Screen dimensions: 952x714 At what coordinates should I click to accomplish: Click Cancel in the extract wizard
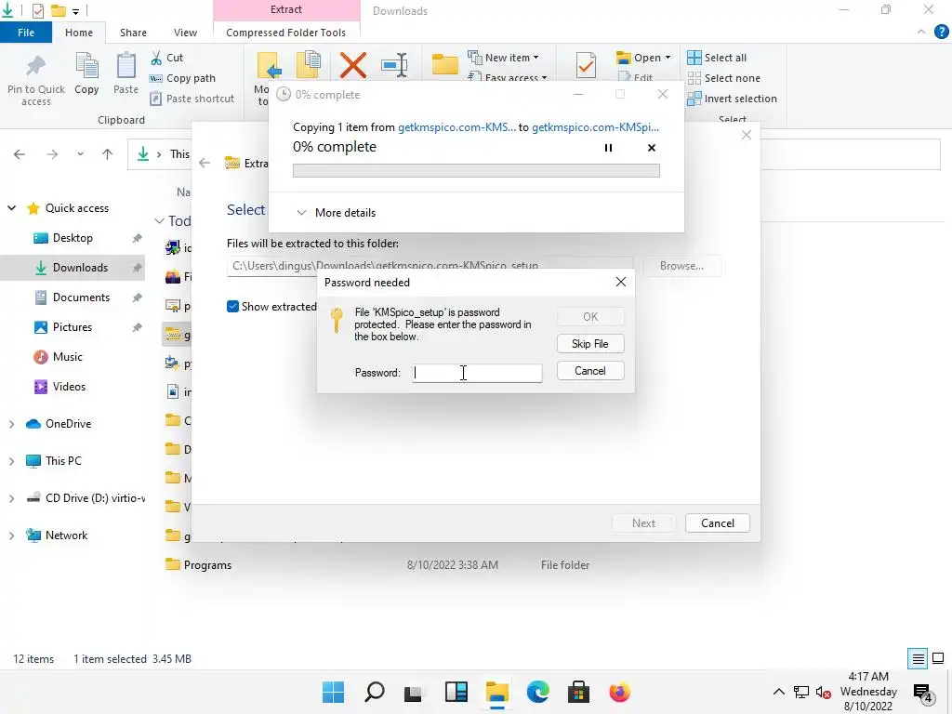717,523
